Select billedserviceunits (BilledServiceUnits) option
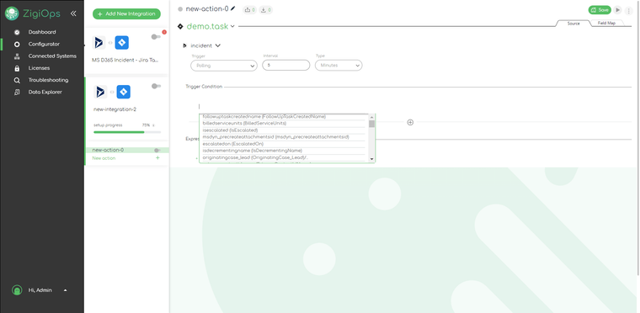 pyautogui.click(x=284, y=123)
